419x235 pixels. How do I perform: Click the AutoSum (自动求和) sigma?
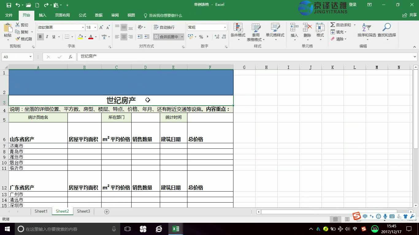tap(333, 25)
